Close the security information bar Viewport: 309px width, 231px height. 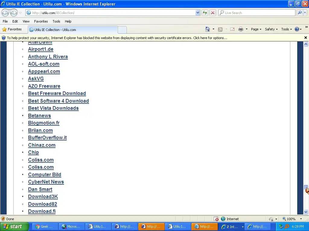coord(306,38)
